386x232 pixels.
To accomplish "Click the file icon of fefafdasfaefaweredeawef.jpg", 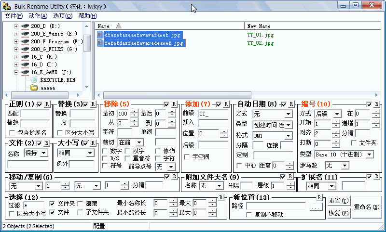I will (100, 43).
